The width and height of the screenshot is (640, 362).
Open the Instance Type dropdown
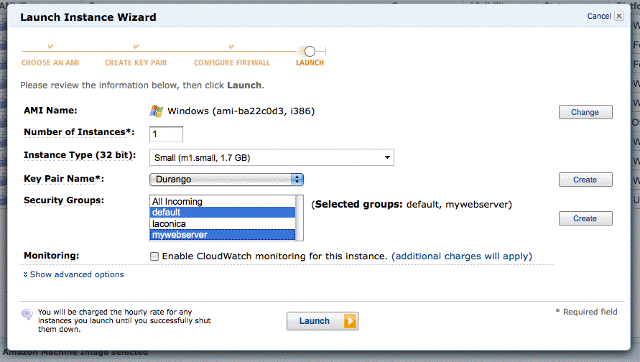click(272, 157)
